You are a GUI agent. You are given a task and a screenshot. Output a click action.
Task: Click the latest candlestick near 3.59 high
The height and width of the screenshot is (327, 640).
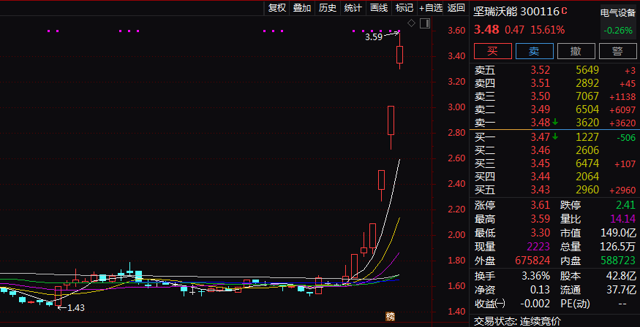pyautogui.click(x=400, y=55)
